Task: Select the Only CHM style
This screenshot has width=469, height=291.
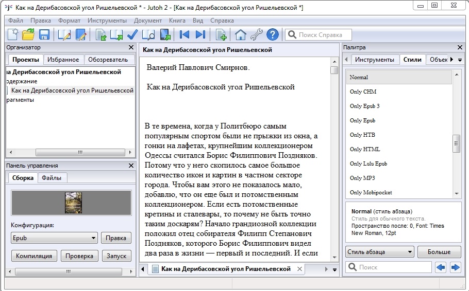Action: (x=399, y=92)
